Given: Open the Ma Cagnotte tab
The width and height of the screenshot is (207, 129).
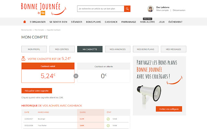Looking at the screenshot, I should [90, 49].
